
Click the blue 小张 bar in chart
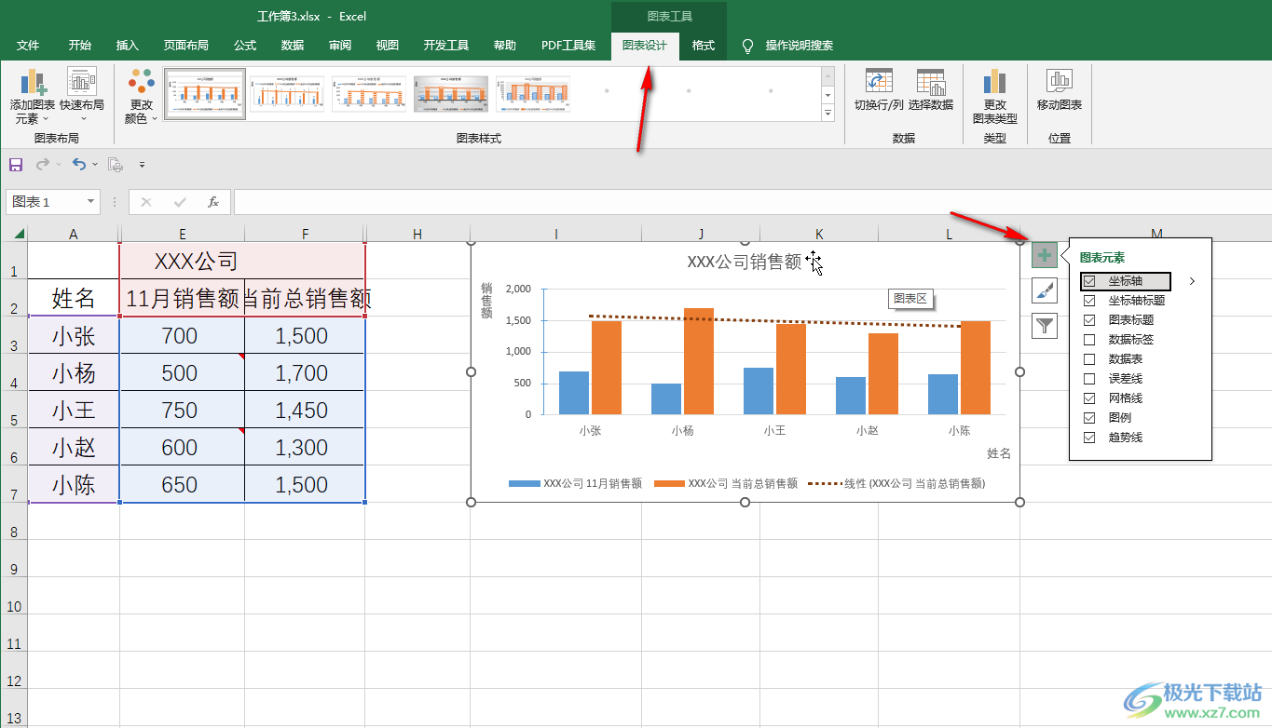click(574, 393)
